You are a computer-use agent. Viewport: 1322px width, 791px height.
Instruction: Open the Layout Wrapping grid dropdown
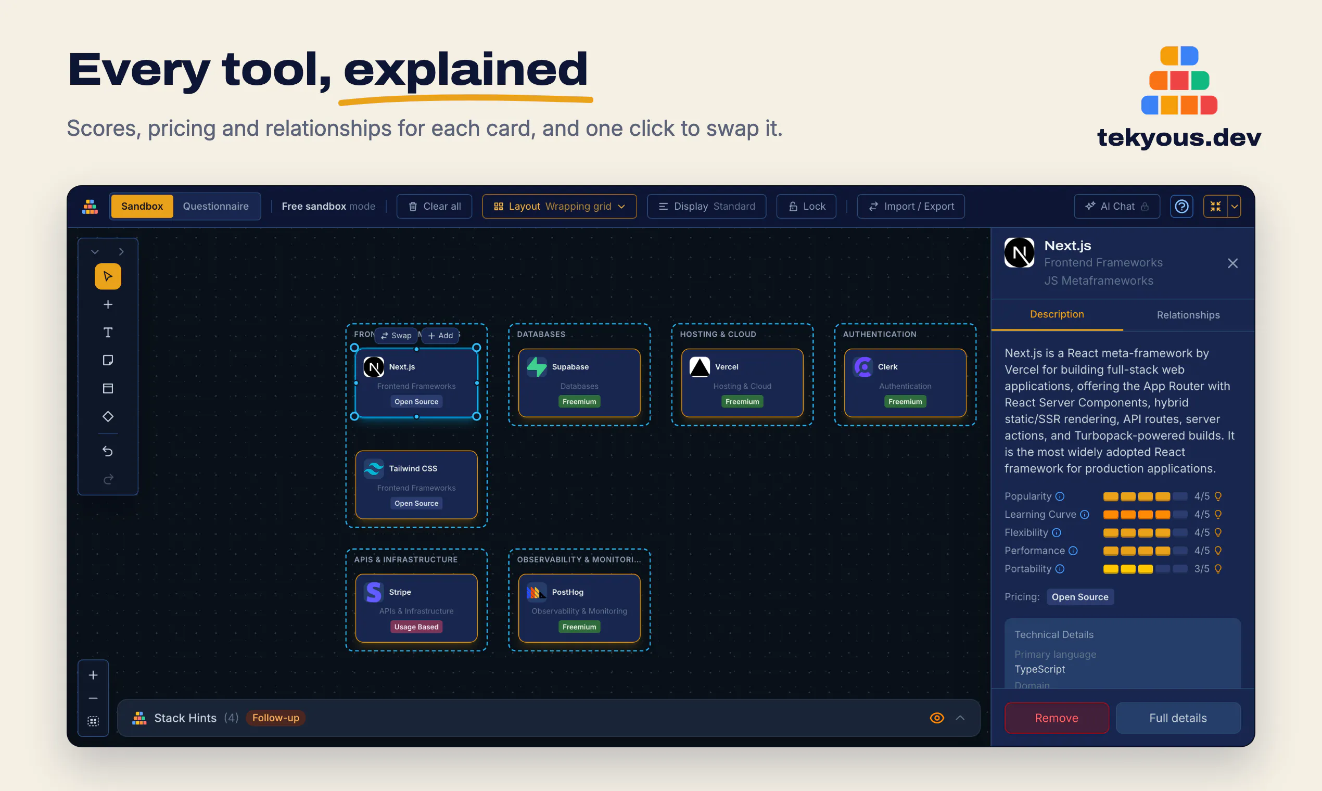(x=559, y=206)
